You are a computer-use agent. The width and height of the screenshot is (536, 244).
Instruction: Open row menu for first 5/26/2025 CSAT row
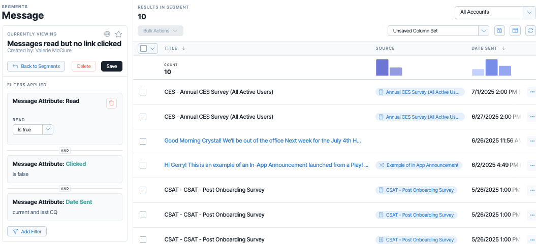531,190
